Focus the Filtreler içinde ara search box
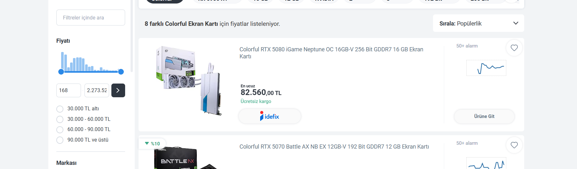The image size is (577, 169). click(x=91, y=18)
